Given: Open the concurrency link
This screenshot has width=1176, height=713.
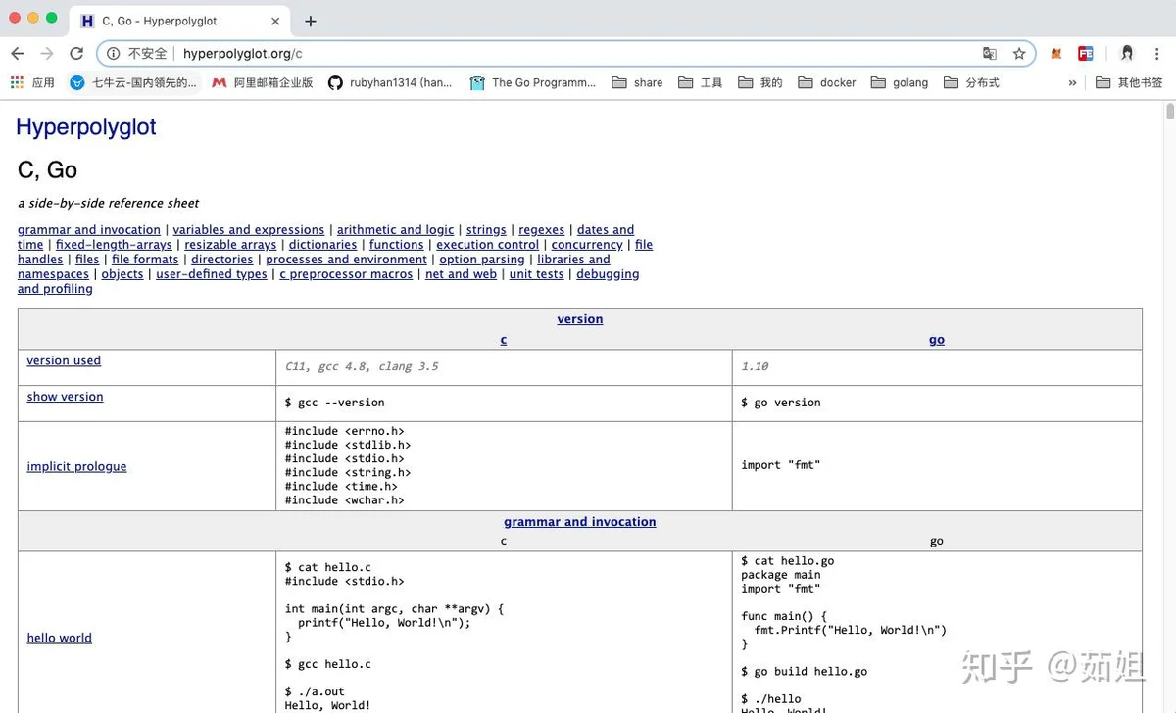Looking at the screenshot, I should 587,245.
